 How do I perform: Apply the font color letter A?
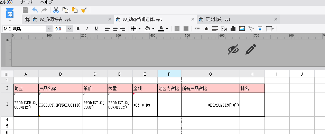coord(161,29)
